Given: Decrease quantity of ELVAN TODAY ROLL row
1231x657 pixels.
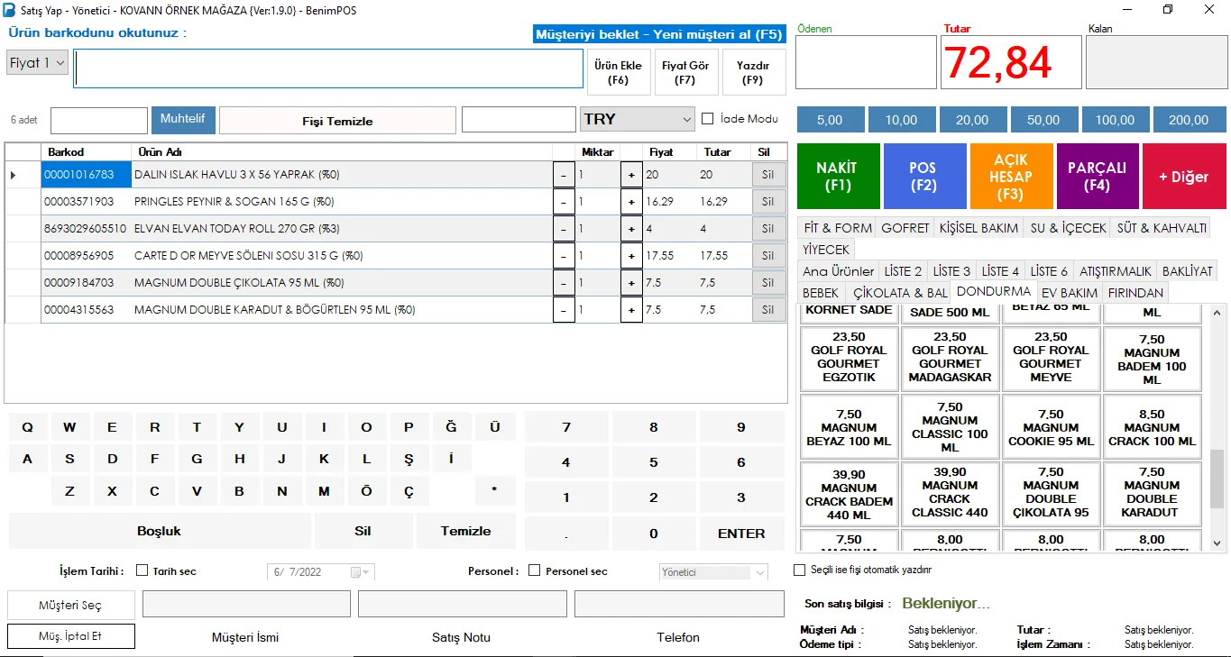Looking at the screenshot, I should tap(564, 229).
